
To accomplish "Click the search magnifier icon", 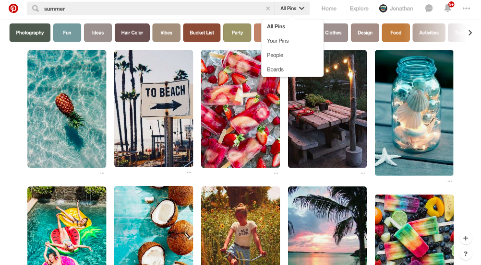I will 36,9.
